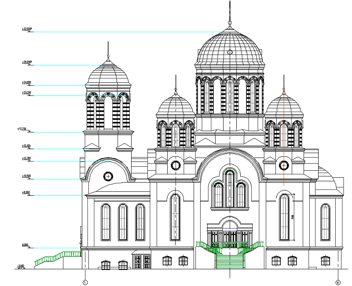Click the large central dome

tap(230, 48)
